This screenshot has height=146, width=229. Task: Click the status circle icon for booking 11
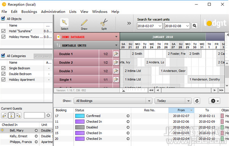click(128, 122)
